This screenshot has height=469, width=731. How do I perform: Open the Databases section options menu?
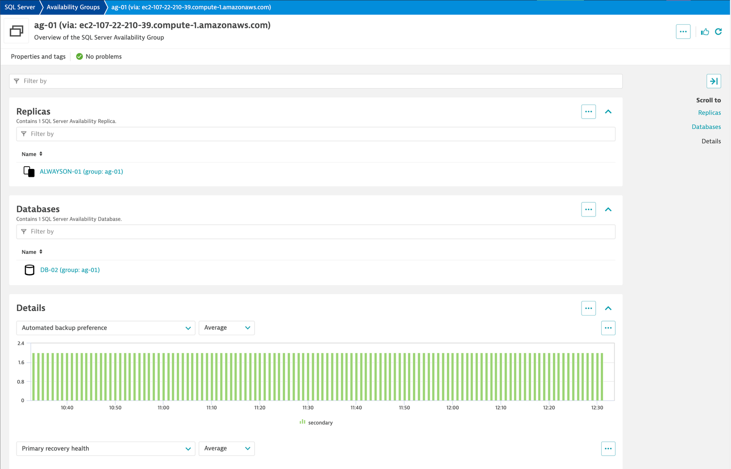588,209
